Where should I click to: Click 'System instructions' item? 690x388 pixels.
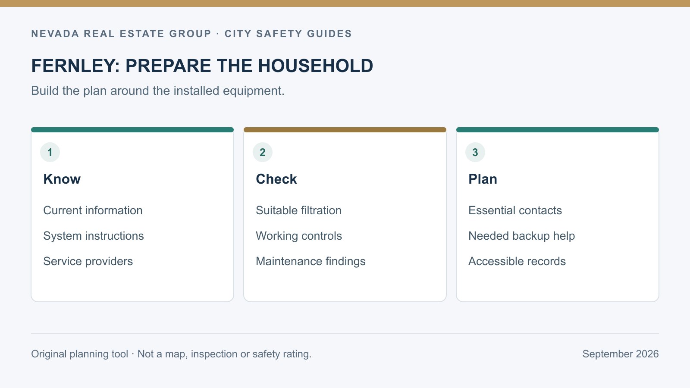pyautogui.click(x=94, y=236)
